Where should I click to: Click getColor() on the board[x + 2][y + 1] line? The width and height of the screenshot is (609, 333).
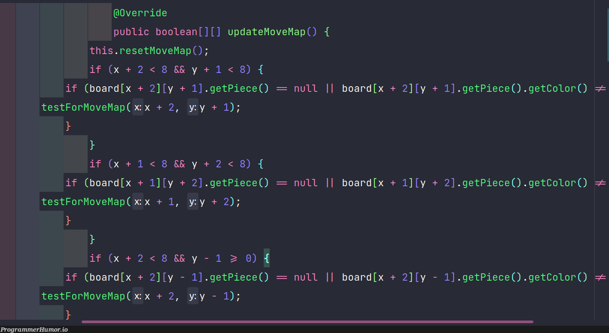click(558, 88)
